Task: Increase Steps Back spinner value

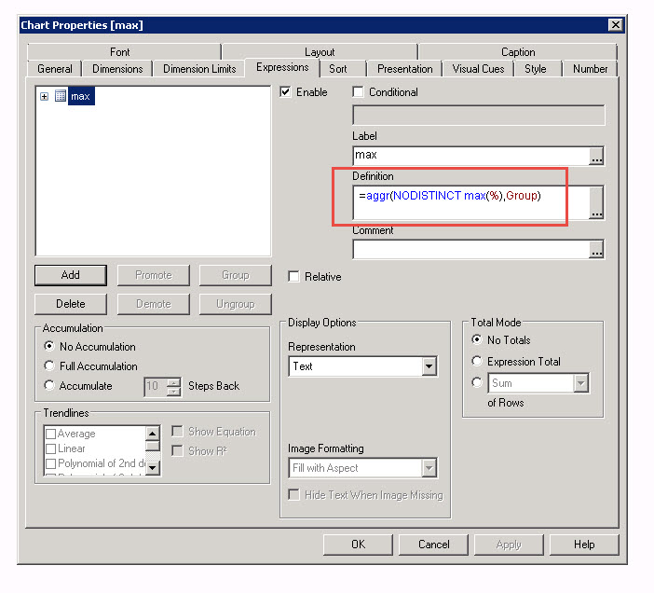Action: pyautogui.click(x=173, y=382)
